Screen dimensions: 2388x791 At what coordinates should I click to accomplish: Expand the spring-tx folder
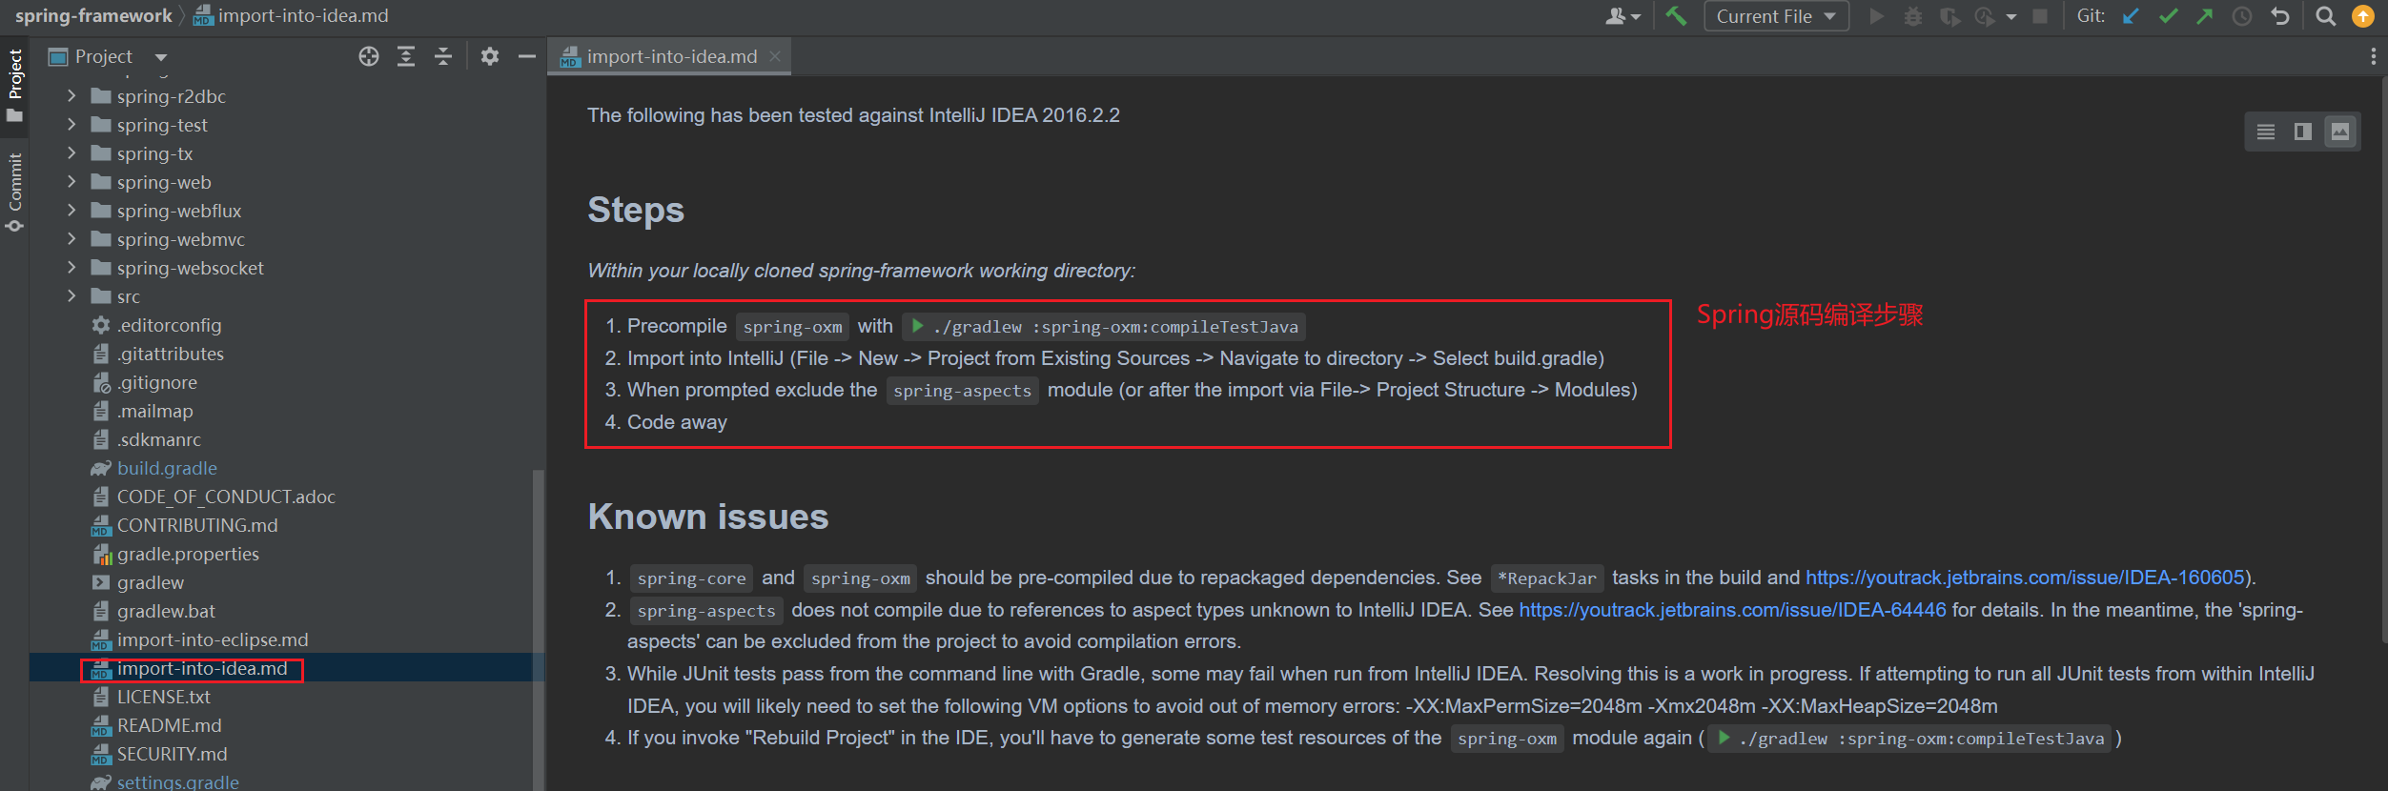point(71,152)
